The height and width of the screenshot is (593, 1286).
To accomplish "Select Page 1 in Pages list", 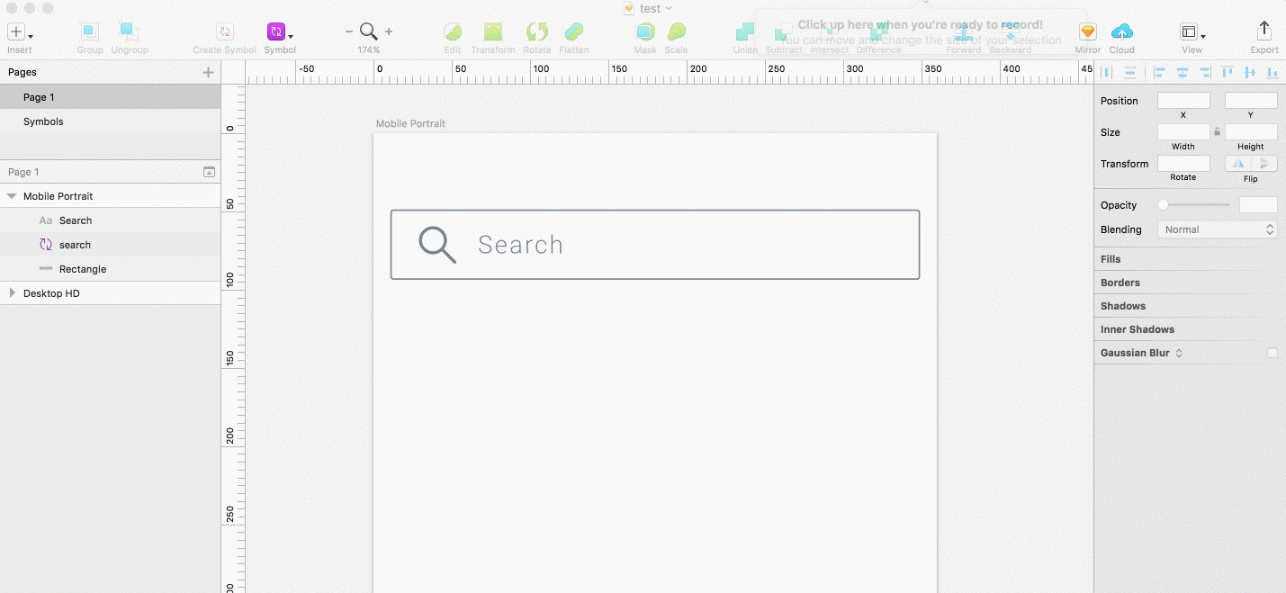I will (x=110, y=97).
